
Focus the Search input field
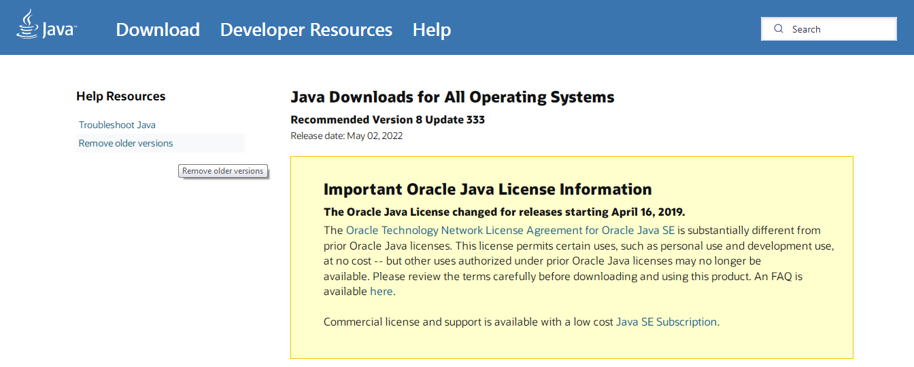pyautogui.click(x=828, y=29)
